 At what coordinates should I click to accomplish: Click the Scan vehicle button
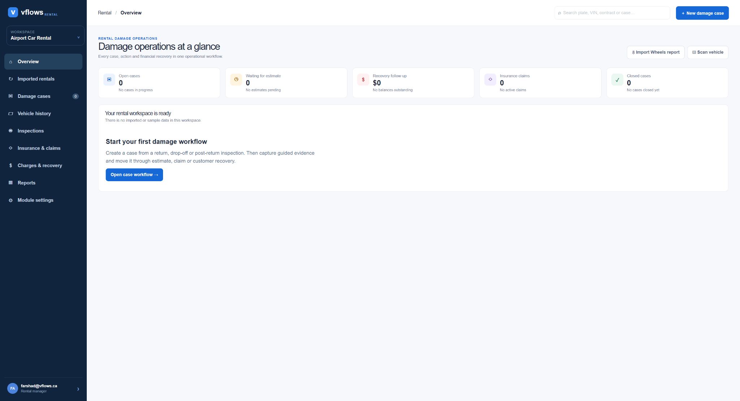point(707,52)
